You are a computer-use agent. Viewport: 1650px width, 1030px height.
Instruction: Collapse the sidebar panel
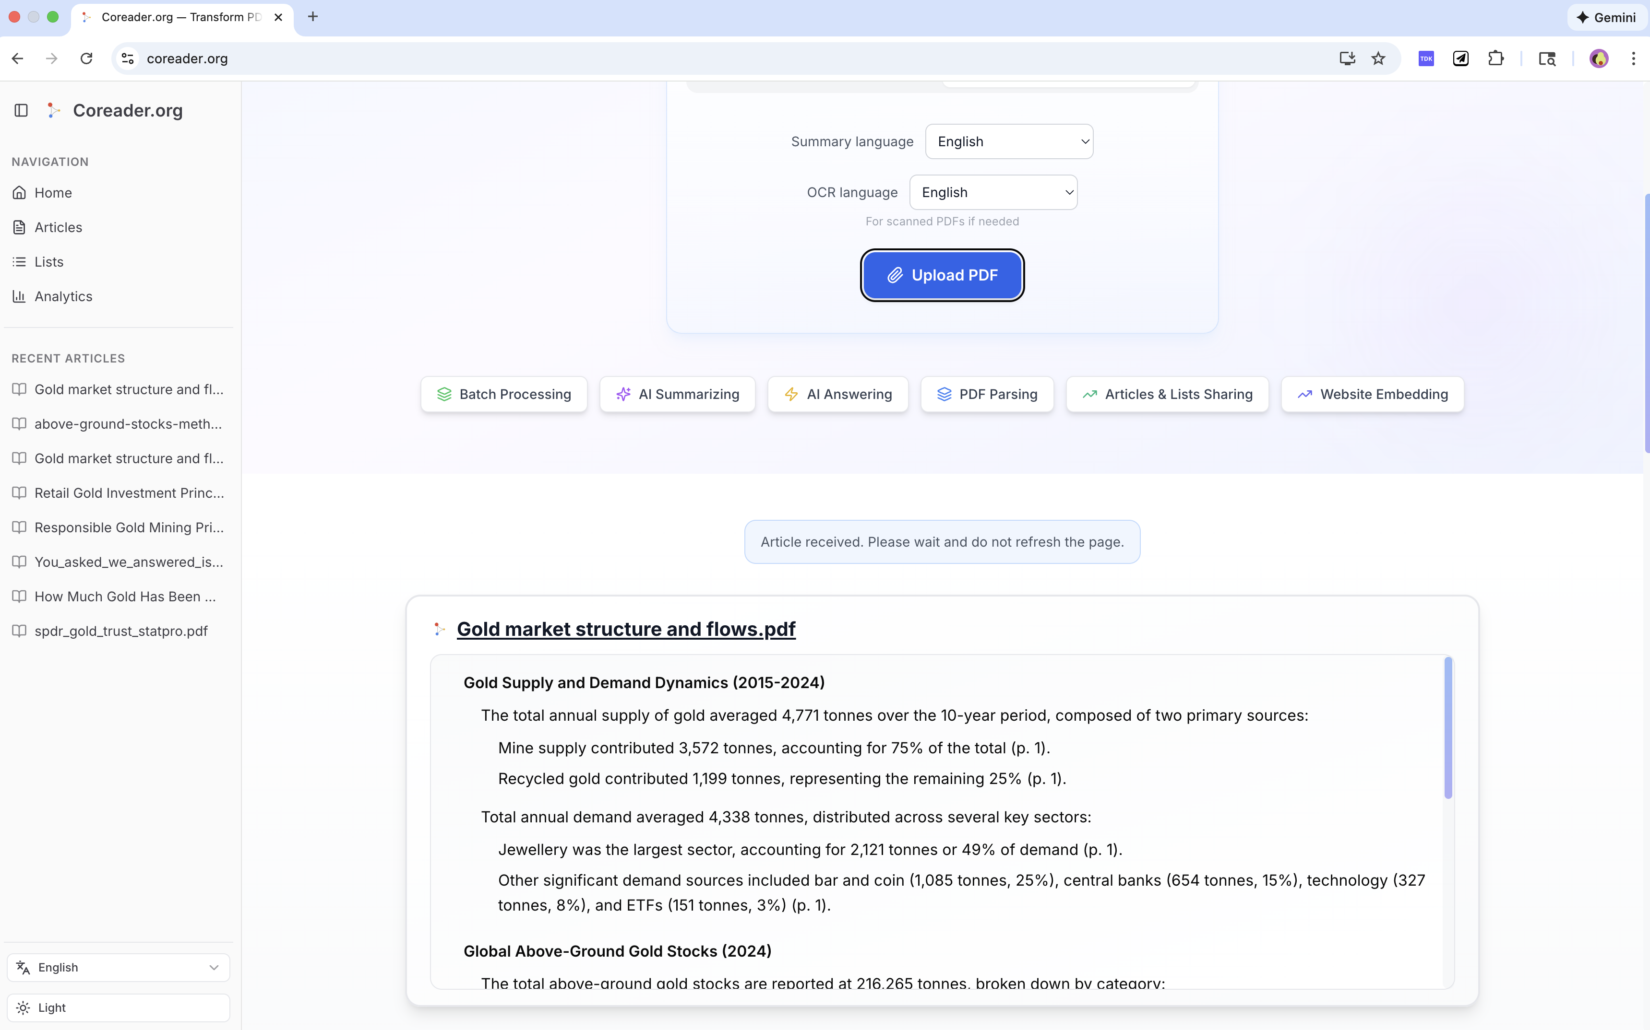[x=21, y=110]
